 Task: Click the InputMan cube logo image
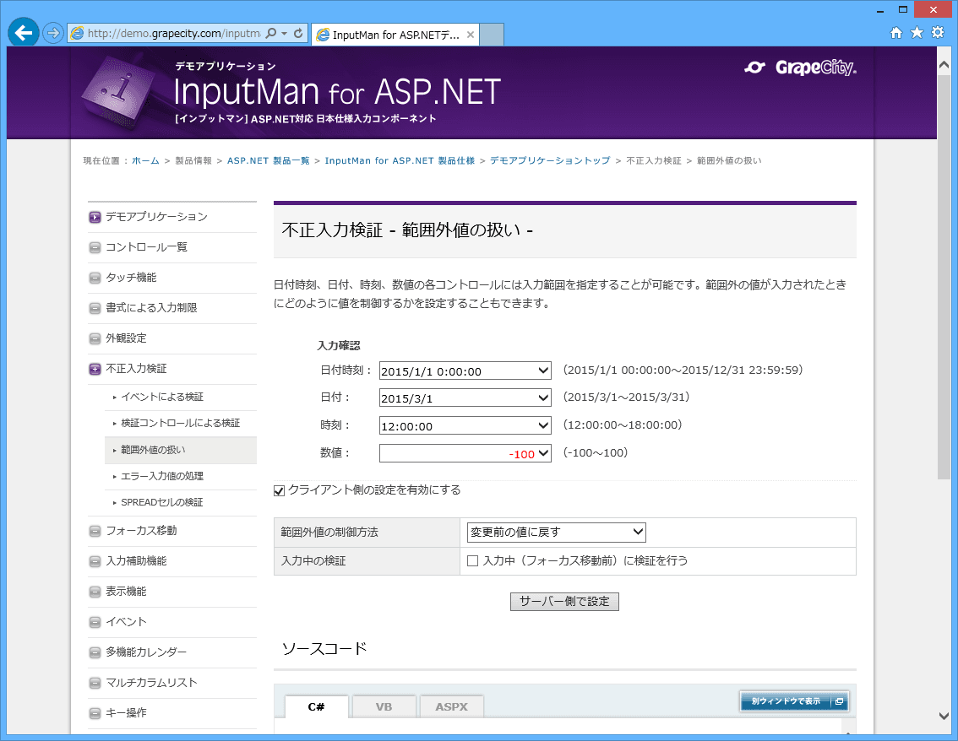(120, 91)
